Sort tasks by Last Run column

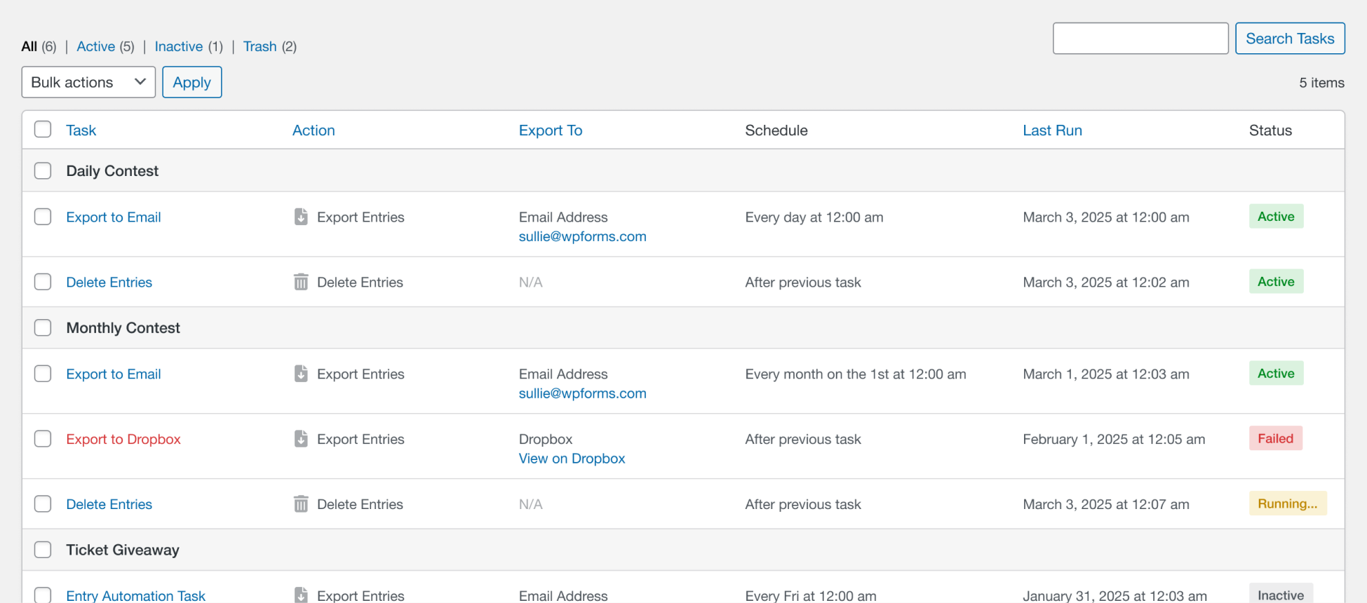click(1052, 130)
